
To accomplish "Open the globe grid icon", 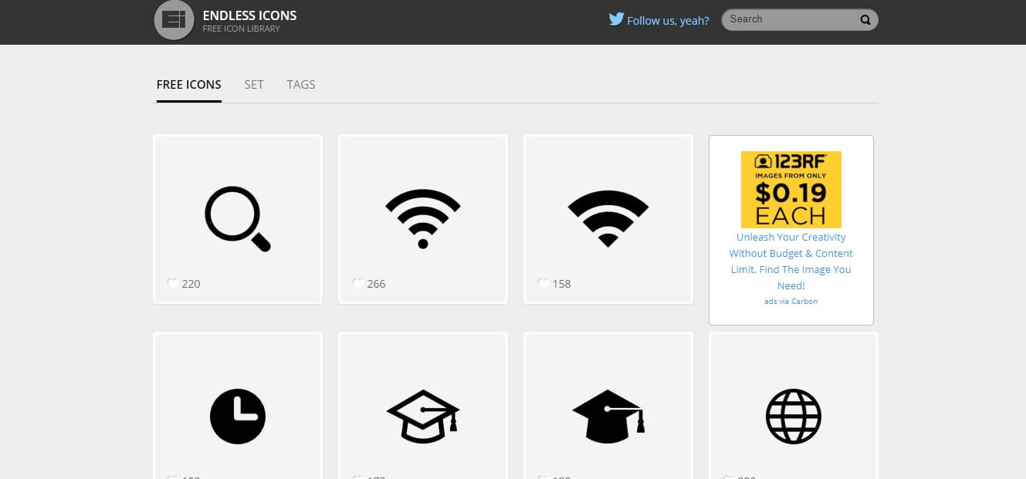I will pyautogui.click(x=793, y=417).
